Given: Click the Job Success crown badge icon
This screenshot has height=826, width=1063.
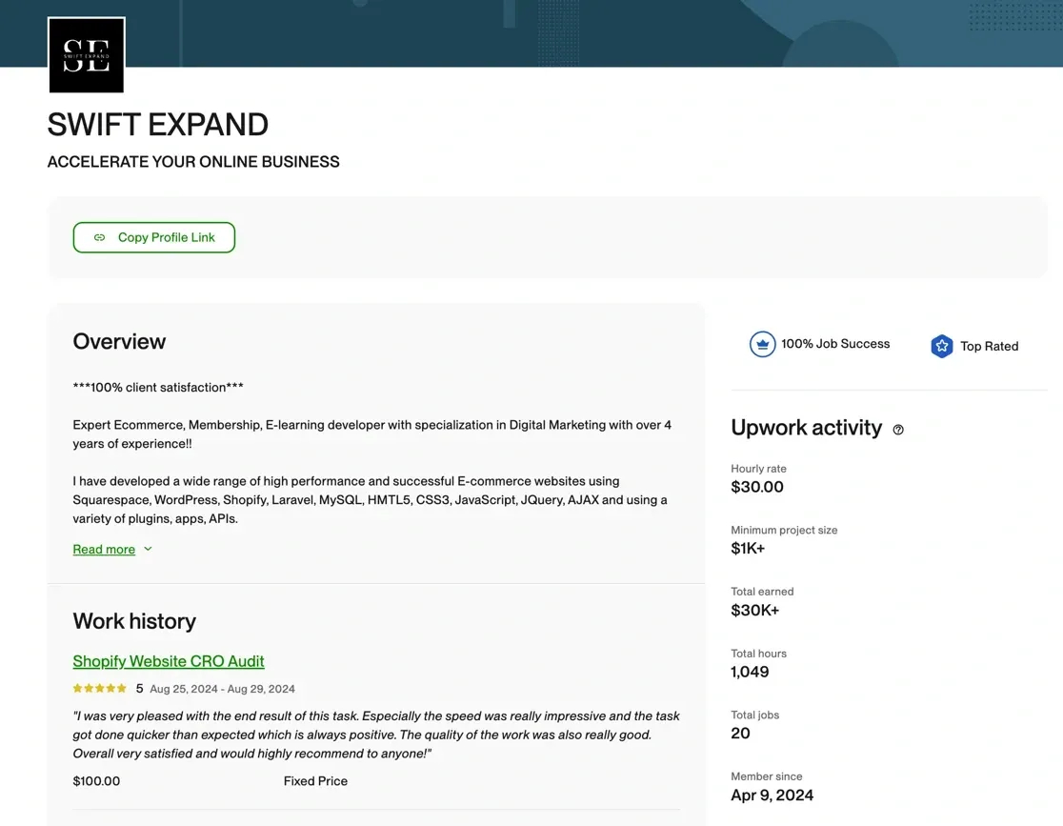Looking at the screenshot, I should tap(762, 345).
